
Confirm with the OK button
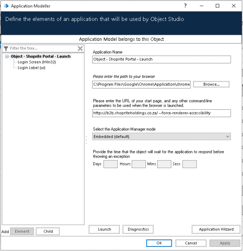pos(159,243)
